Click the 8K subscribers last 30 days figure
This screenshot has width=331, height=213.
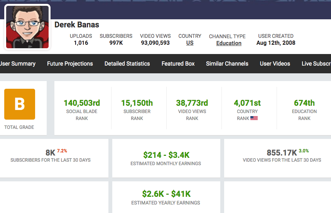coord(50,153)
